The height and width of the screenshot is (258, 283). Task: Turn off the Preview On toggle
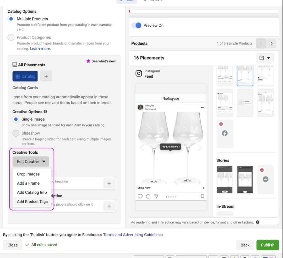click(x=136, y=25)
